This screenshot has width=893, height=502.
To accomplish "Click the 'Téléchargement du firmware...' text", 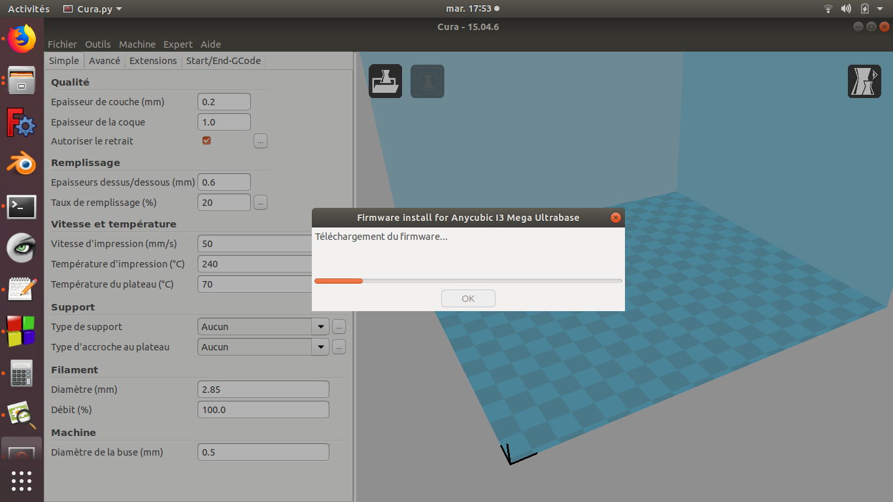I will tap(381, 237).
